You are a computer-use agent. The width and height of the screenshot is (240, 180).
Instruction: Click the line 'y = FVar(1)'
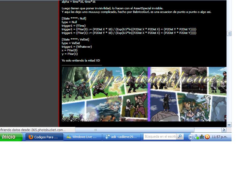tap(70, 54)
